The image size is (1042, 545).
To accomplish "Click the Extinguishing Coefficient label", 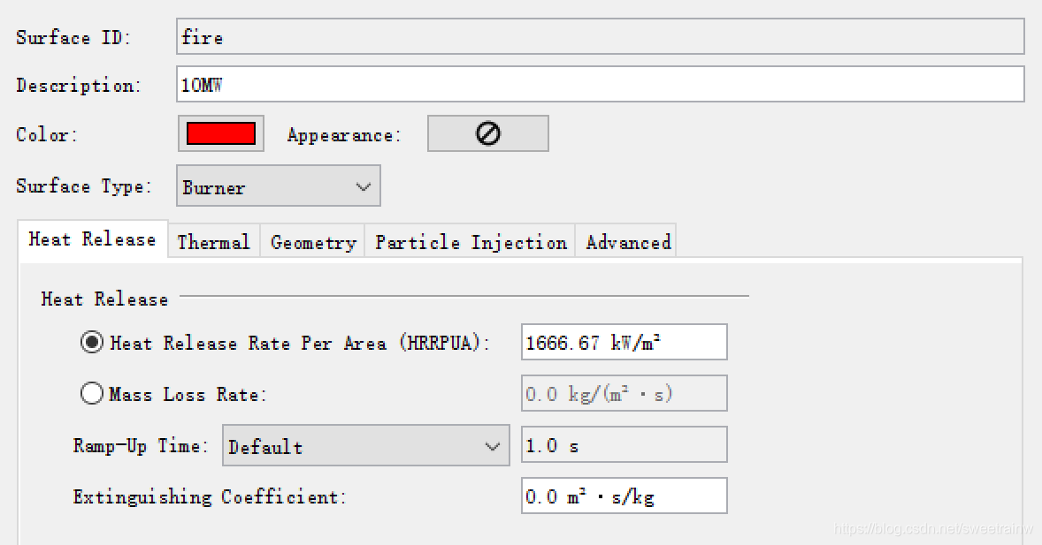I will coord(210,496).
